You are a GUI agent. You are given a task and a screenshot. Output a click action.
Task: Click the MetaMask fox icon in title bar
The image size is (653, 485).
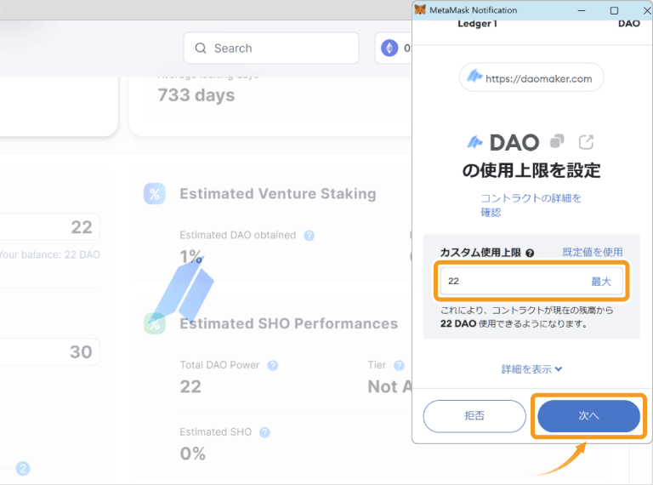coord(420,9)
